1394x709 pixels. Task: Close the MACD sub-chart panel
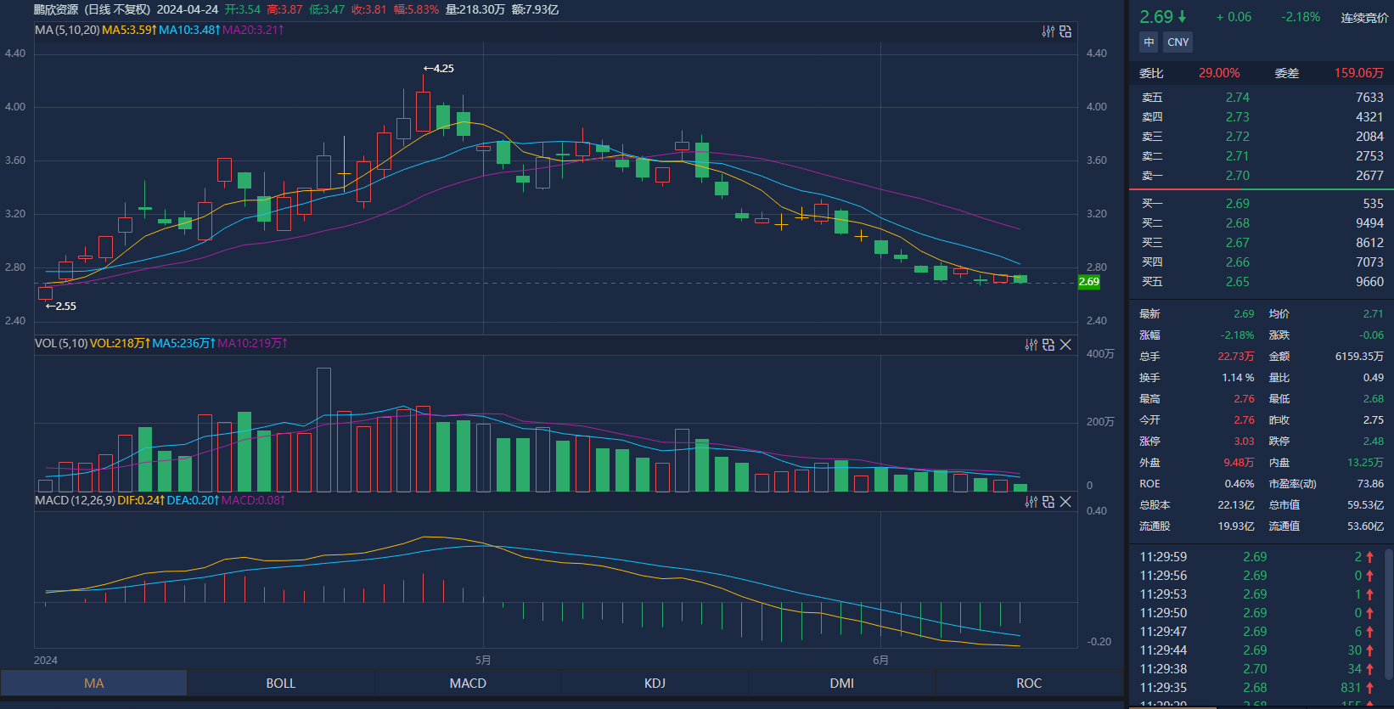pyautogui.click(x=1065, y=502)
